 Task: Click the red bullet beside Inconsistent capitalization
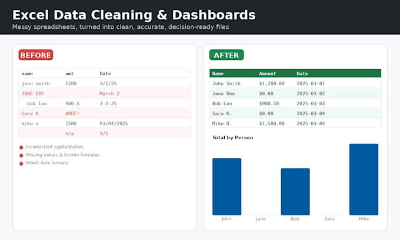pyautogui.click(x=21, y=147)
